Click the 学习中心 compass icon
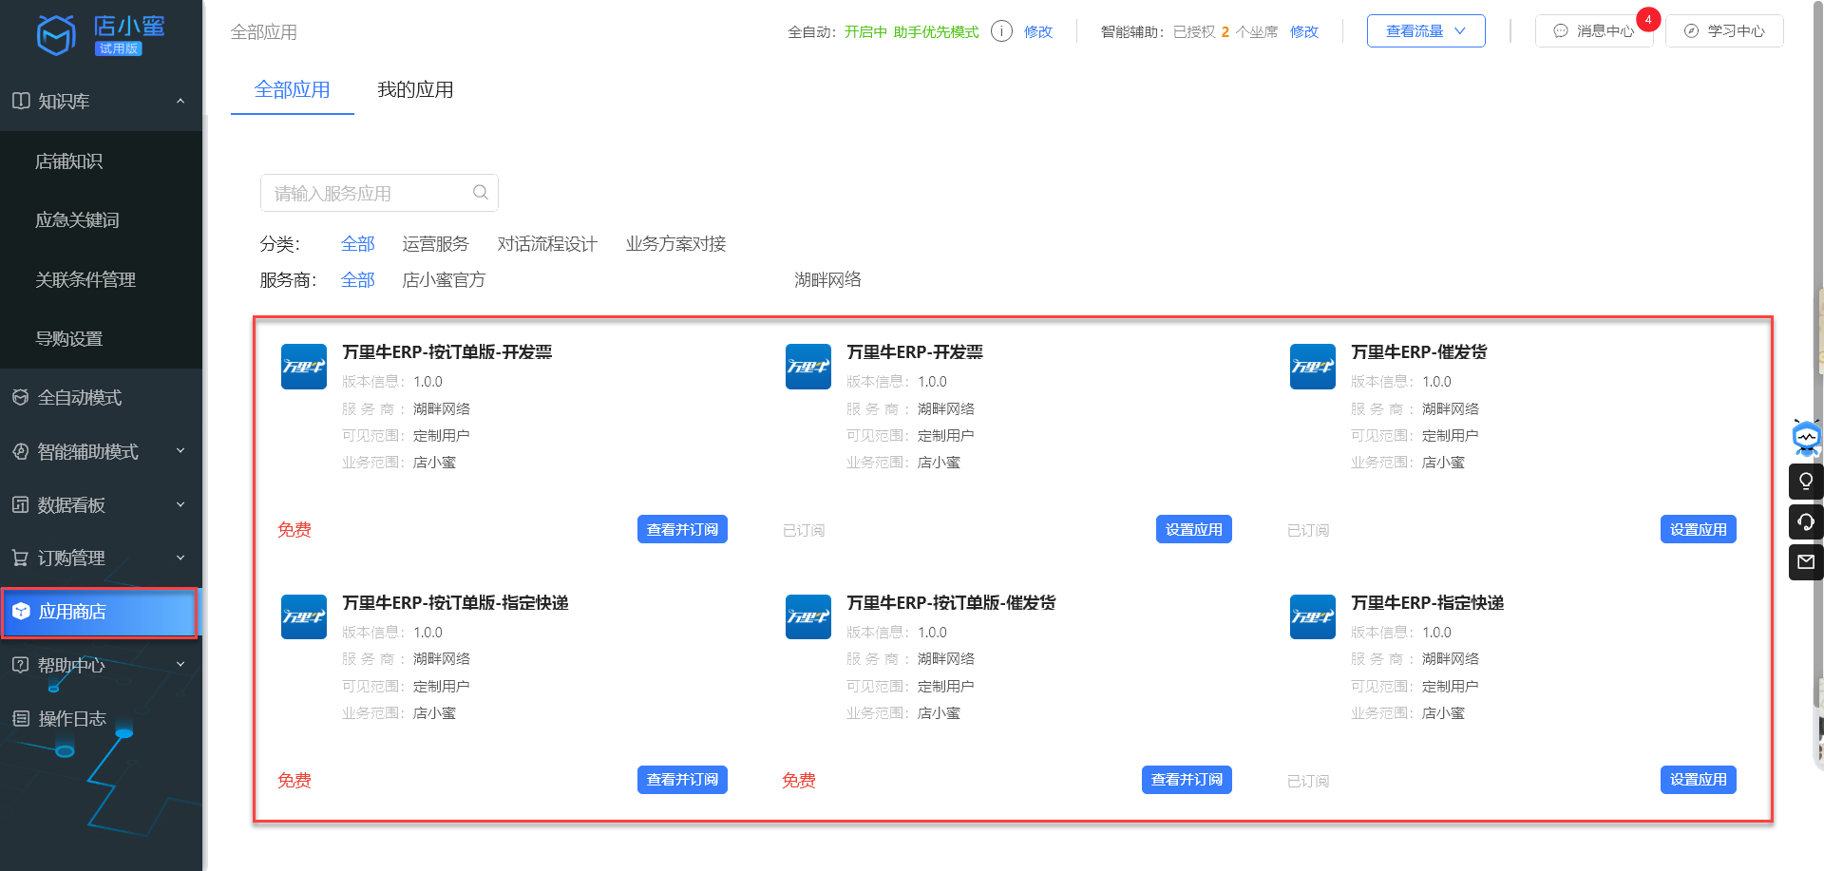Viewport: 1824px width, 871px height. pos(1691,31)
